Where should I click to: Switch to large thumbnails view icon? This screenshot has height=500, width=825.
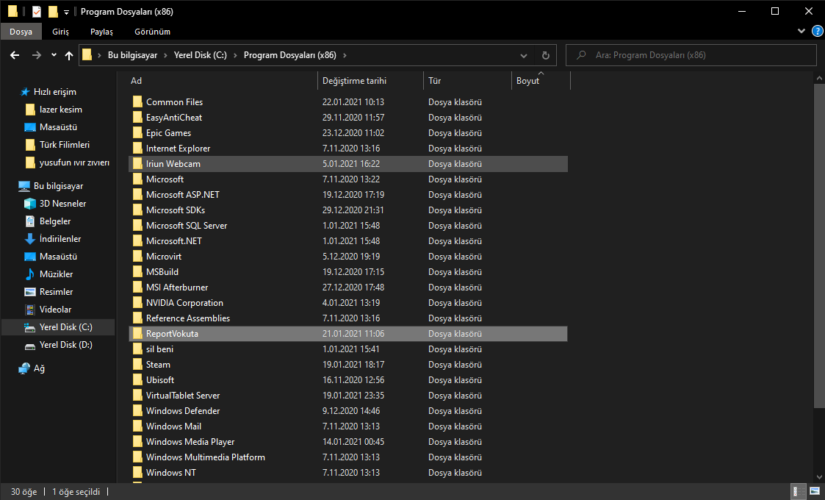point(815,491)
